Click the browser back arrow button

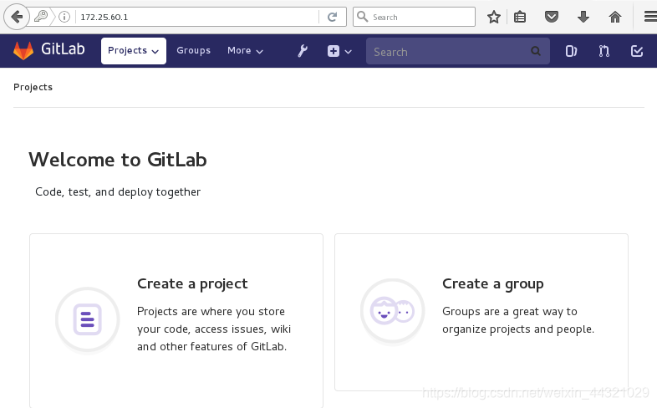click(17, 18)
